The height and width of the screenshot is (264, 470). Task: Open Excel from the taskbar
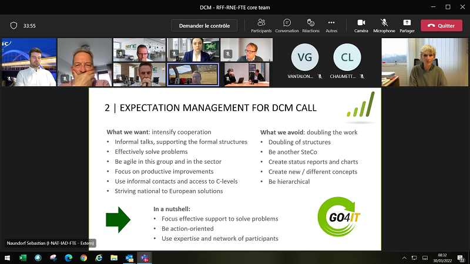[23, 258]
